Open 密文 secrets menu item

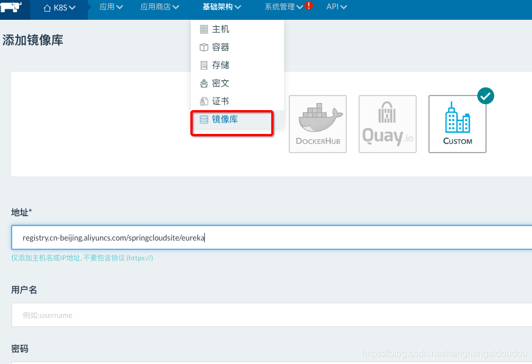pos(237,83)
